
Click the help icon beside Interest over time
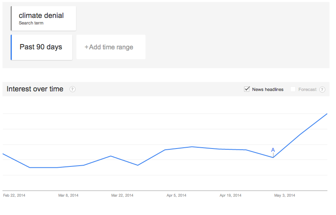pos(72,89)
